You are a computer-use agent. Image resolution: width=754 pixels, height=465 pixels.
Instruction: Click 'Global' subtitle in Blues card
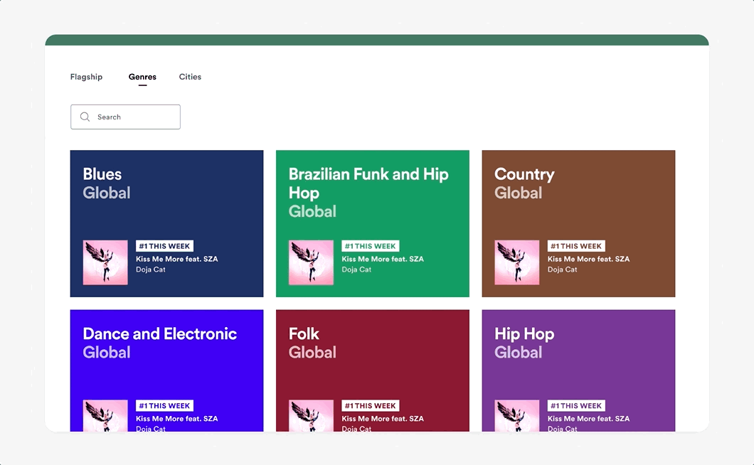pyautogui.click(x=107, y=193)
